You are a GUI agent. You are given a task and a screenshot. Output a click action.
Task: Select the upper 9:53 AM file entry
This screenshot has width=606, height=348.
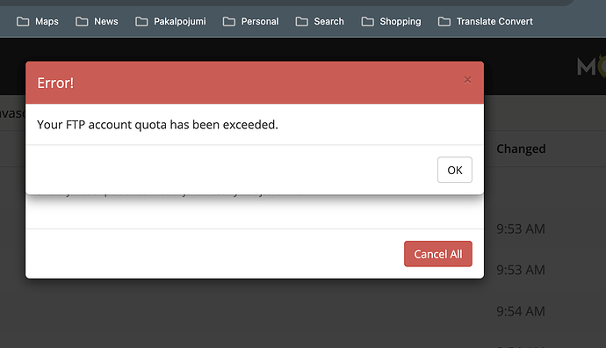click(521, 228)
